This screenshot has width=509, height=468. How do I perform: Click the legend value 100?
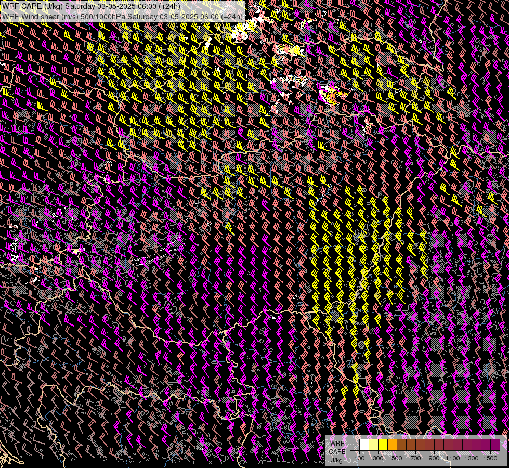pyautogui.click(x=359, y=458)
